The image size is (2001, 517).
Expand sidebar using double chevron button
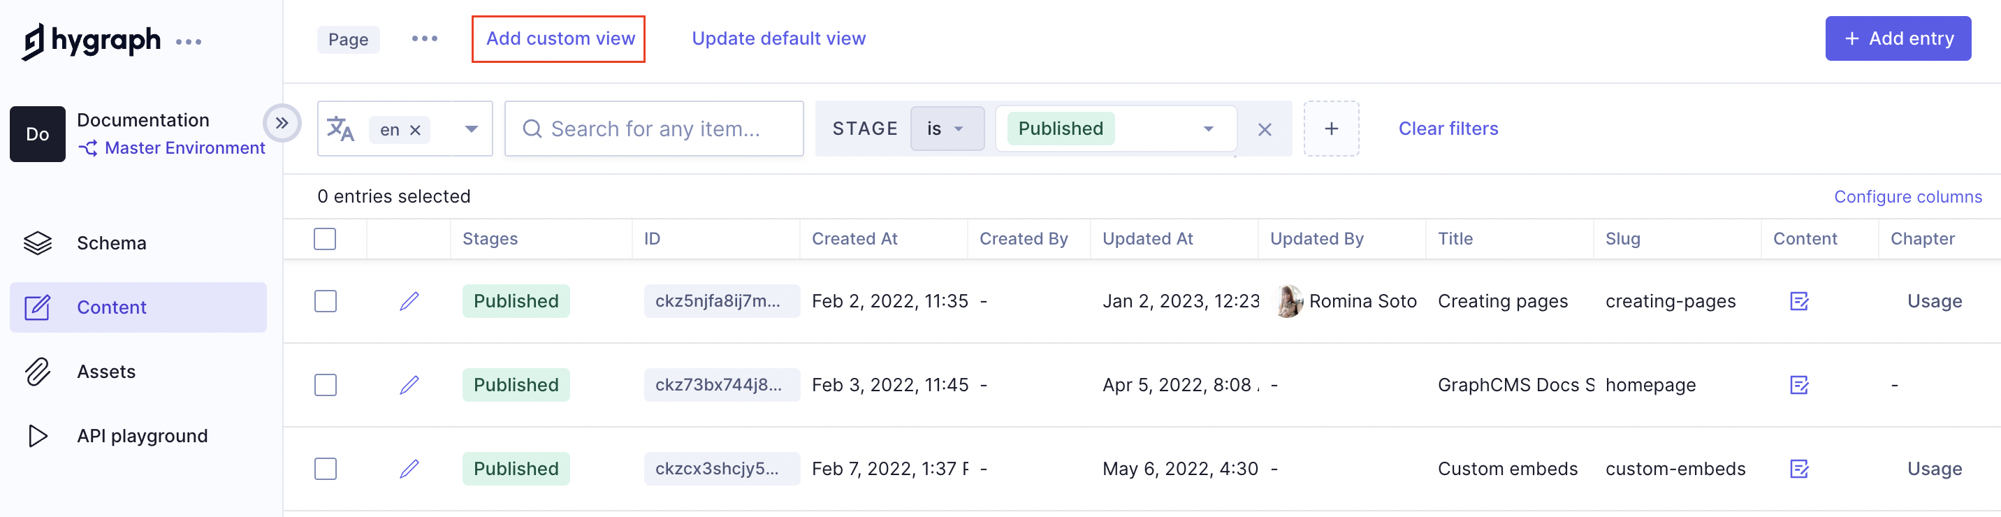point(281,124)
